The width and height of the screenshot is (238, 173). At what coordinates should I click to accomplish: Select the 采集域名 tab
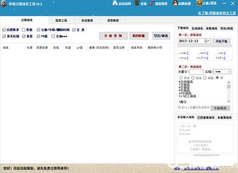[212, 29]
